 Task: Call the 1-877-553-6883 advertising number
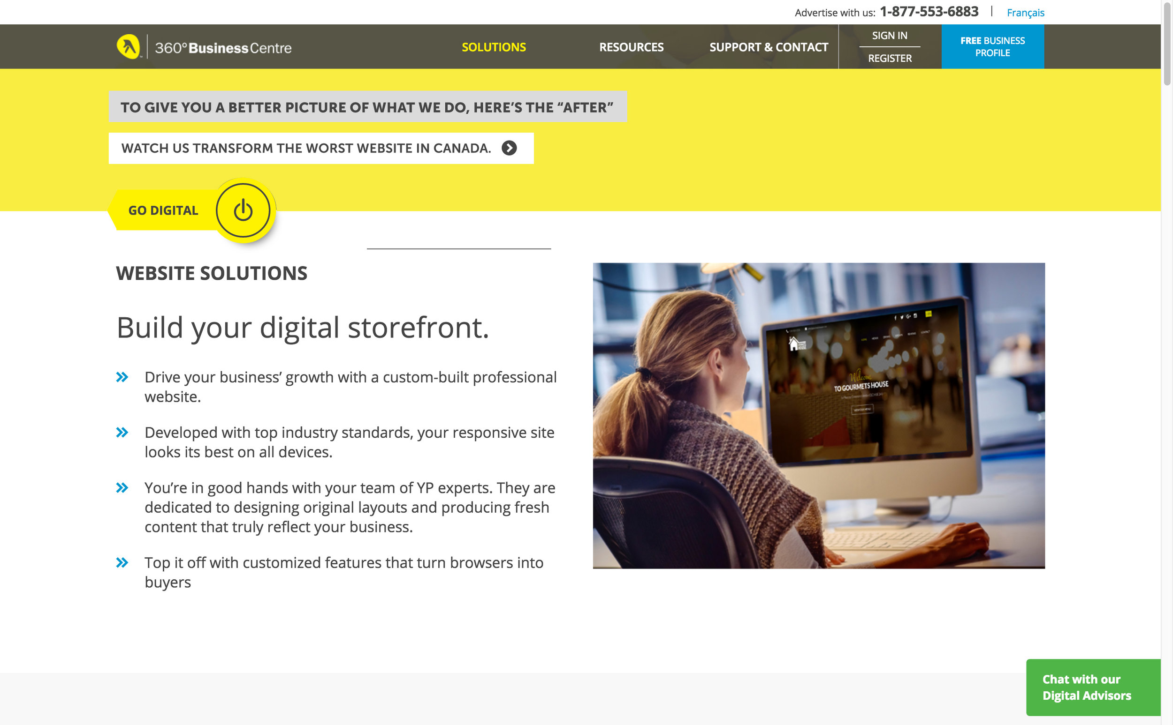tap(929, 12)
